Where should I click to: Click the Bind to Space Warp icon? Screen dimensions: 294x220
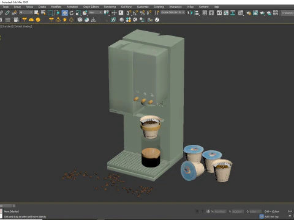[x=14, y=13]
